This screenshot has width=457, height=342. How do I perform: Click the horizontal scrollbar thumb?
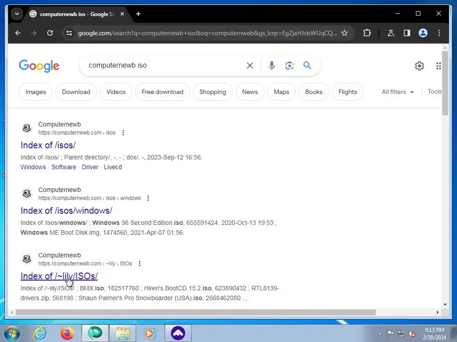click(195, 312)
